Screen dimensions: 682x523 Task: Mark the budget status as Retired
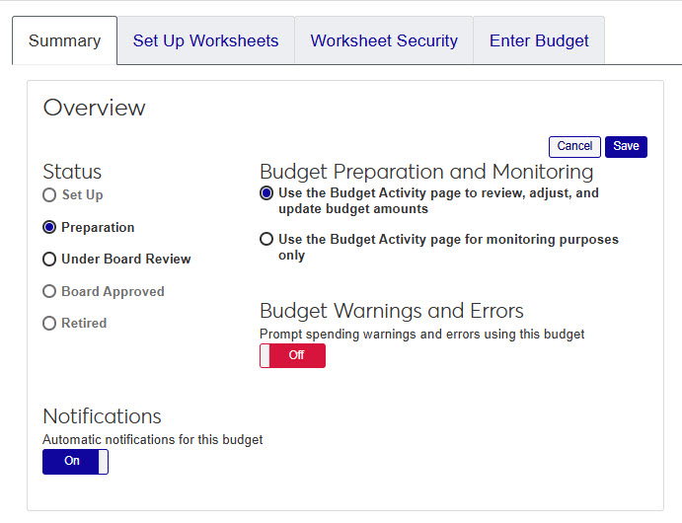[x=49, y=323]
